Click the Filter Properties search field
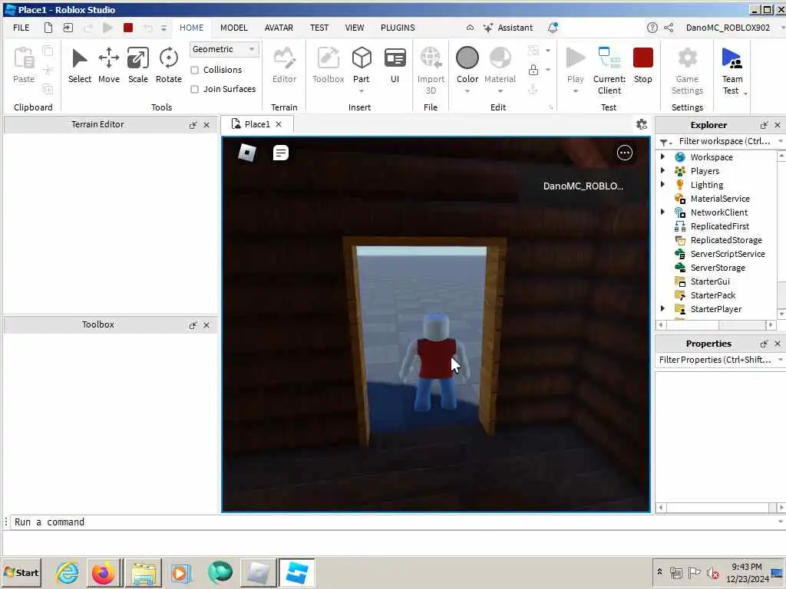The image size is (786, 589). [715, 360]
